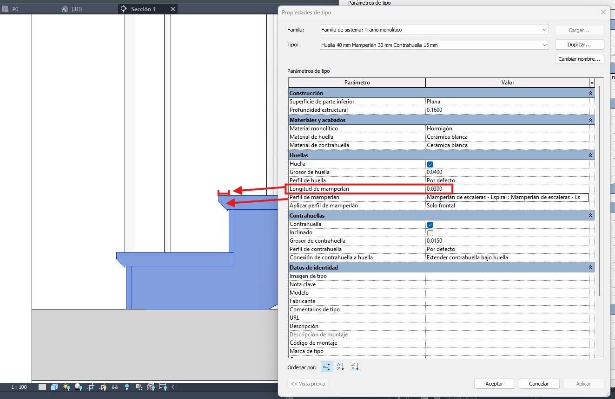Click Aceptar to confirm type properties

click(494, 384)
